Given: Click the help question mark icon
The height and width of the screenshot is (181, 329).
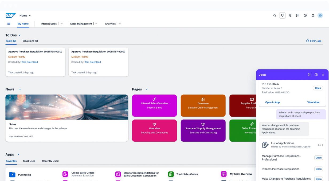Looking at the screenshot, I should click(x=305, y=15).
